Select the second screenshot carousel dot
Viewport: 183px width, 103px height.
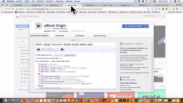[73, 40]
